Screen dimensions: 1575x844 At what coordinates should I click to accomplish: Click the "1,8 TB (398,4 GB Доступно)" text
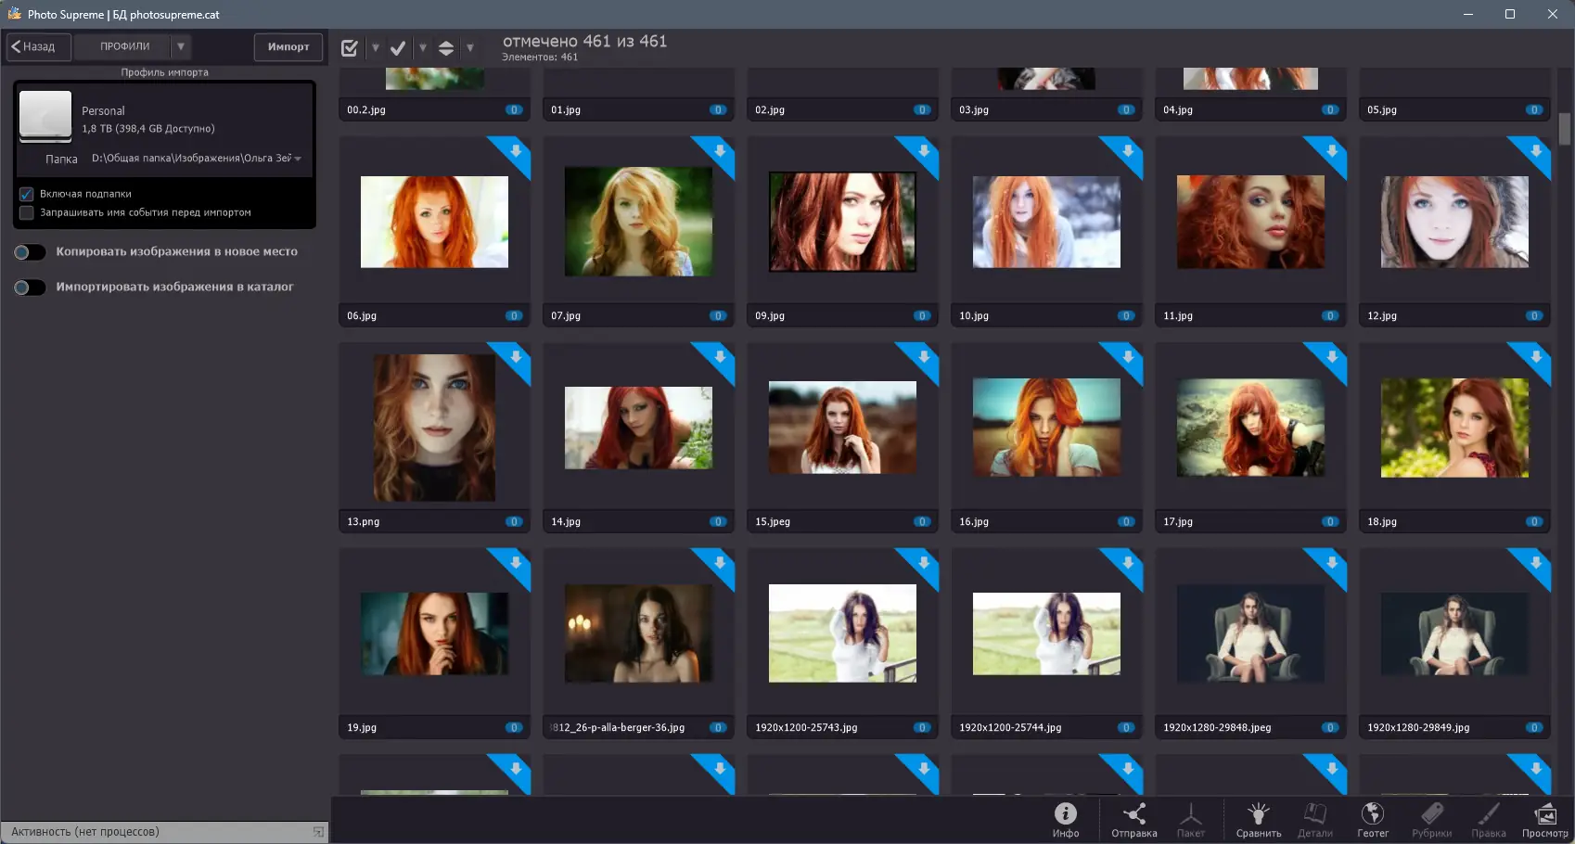(148, 129)
